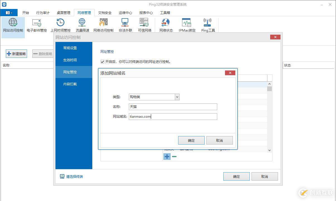Click the Ping32 app shield icon
The image size is (336, 201).
[4, 4]
